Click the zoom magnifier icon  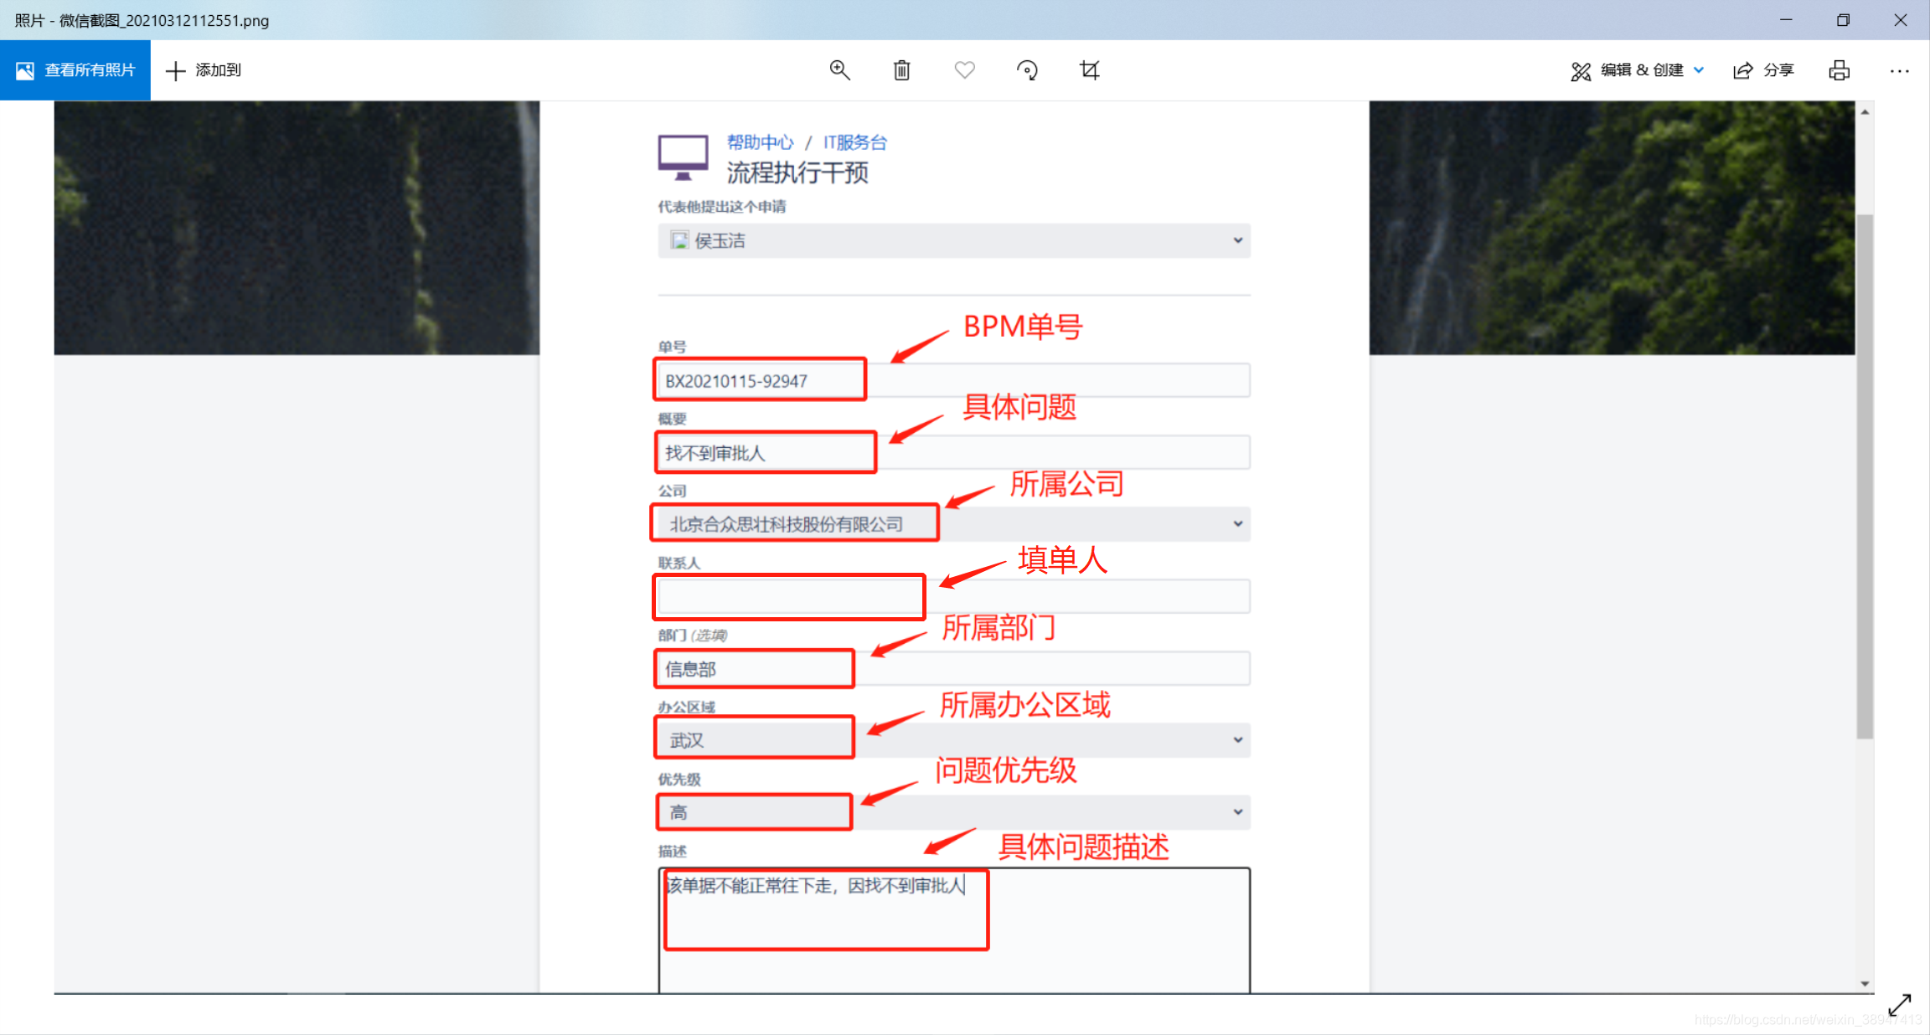click(839, 70)
